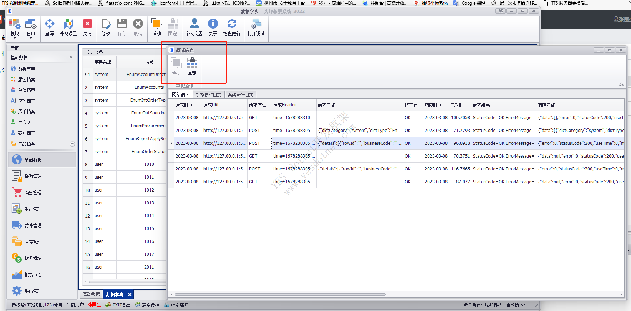Collapse the 基础数据 navigation panel chevron
Screen dimensions: 631x311
click(71, 57)
